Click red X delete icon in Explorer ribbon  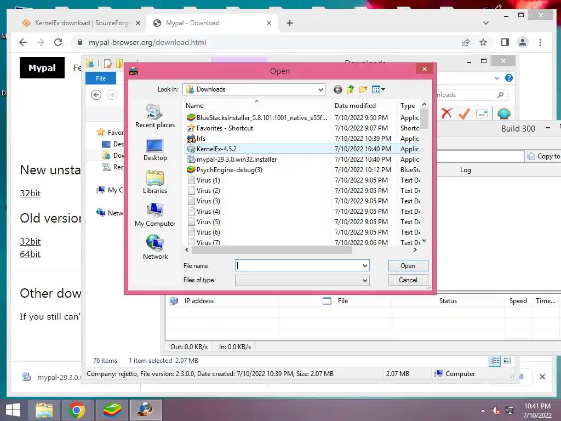pyautogui.click(x=446, y=113)
